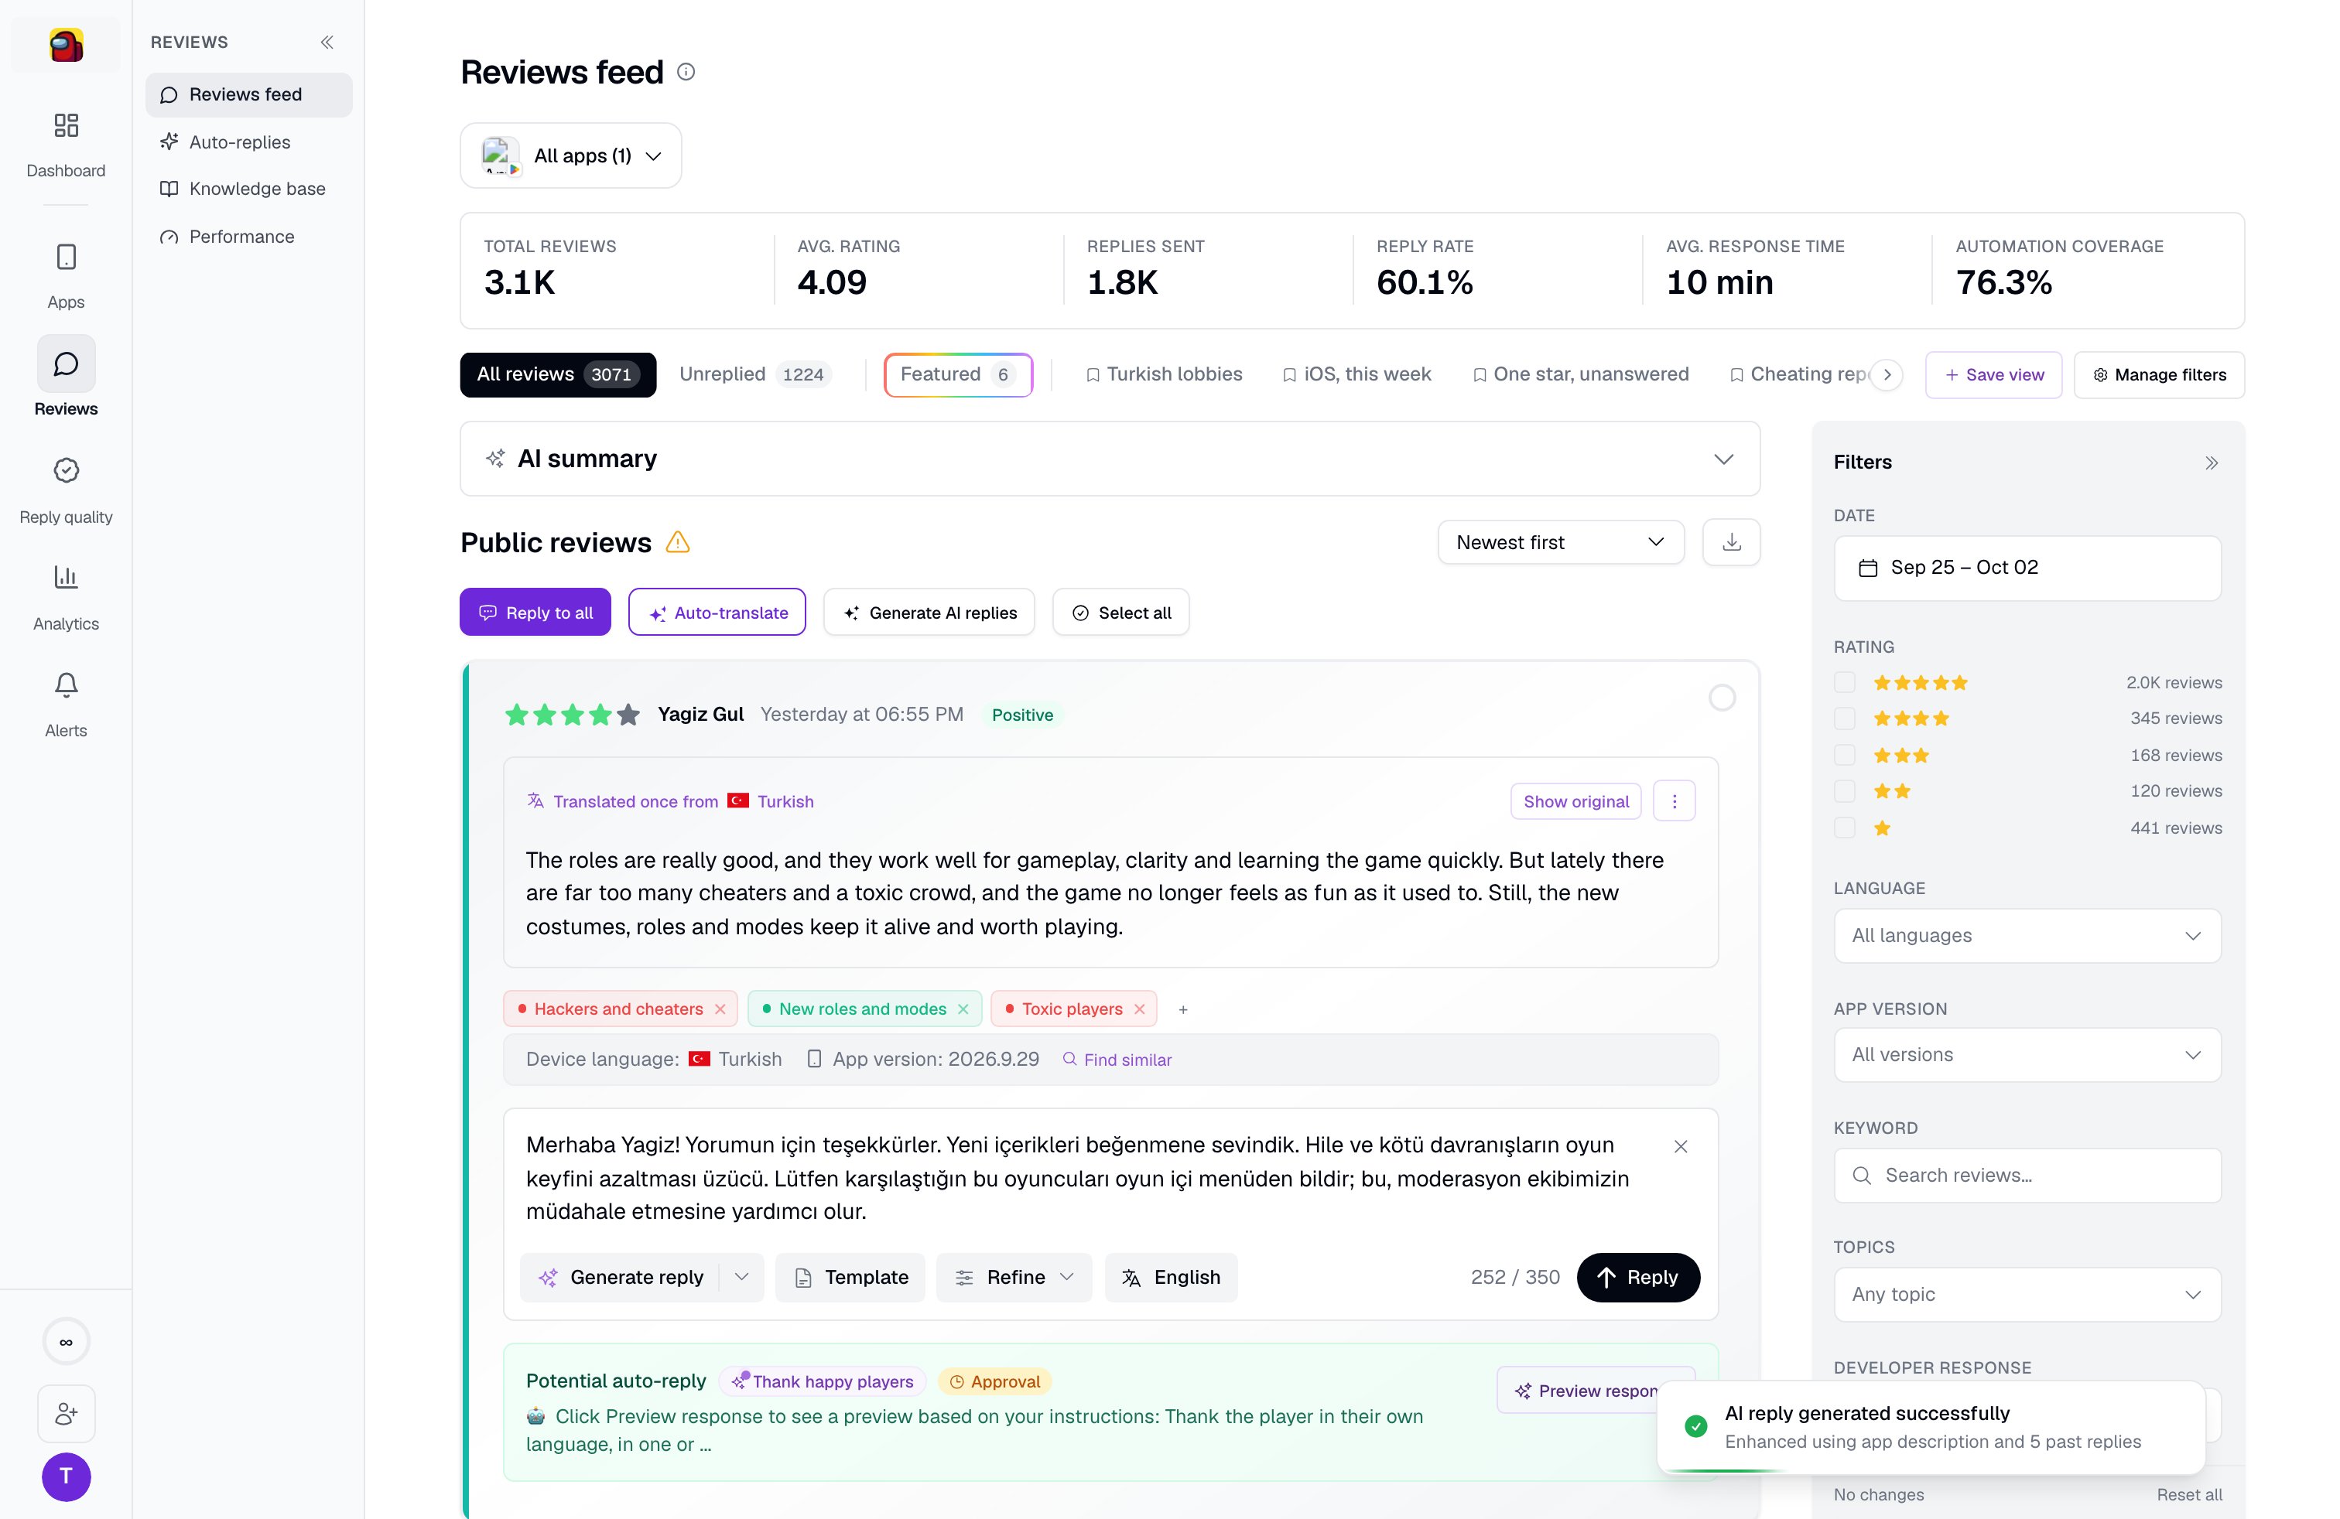
Task: Download reviews with the export icon
Action: (x=1732, y=542)
